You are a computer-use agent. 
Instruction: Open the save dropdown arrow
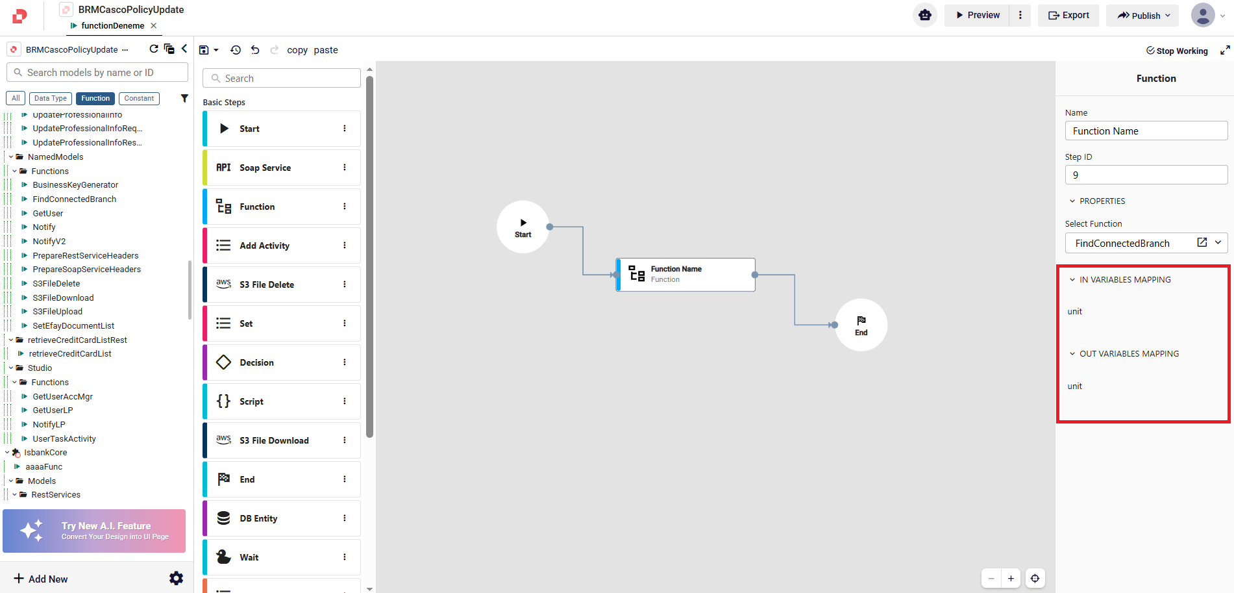pyautogui.click(x=216, y=50)
